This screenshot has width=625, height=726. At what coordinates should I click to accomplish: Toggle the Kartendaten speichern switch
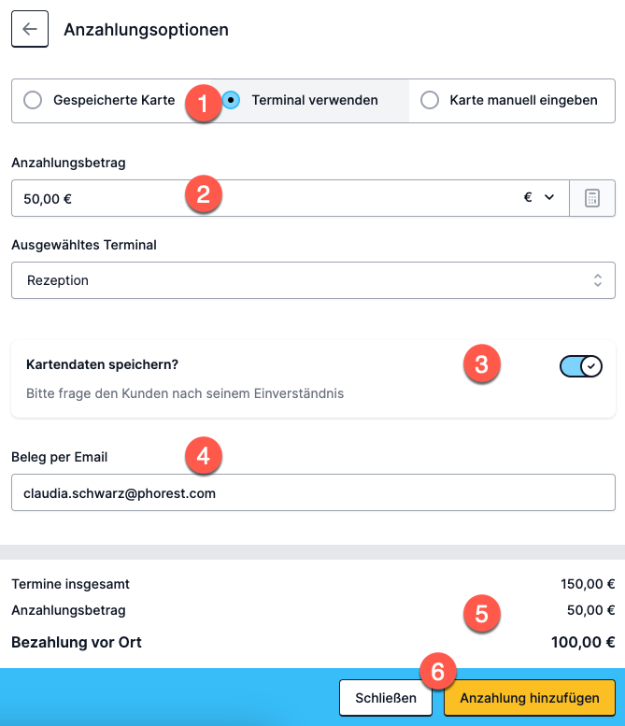(580, 366)
